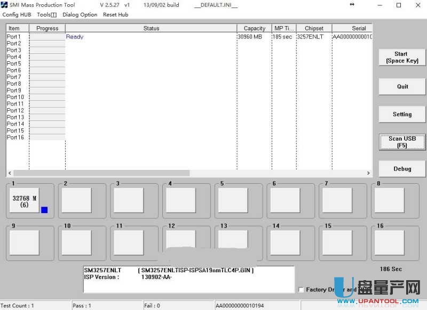Click the port 1 slot showing 32768 M
This screenshot has width=427, height=310.
click(x=25, y=201)
